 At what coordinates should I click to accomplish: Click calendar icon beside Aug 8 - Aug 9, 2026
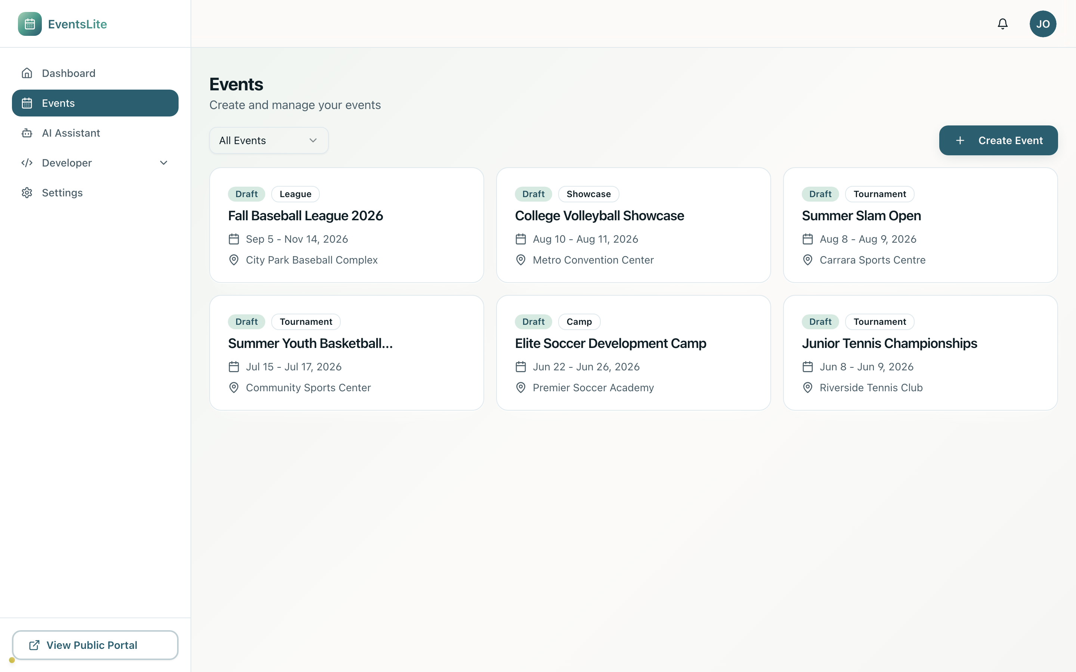[x=807, y=239]
